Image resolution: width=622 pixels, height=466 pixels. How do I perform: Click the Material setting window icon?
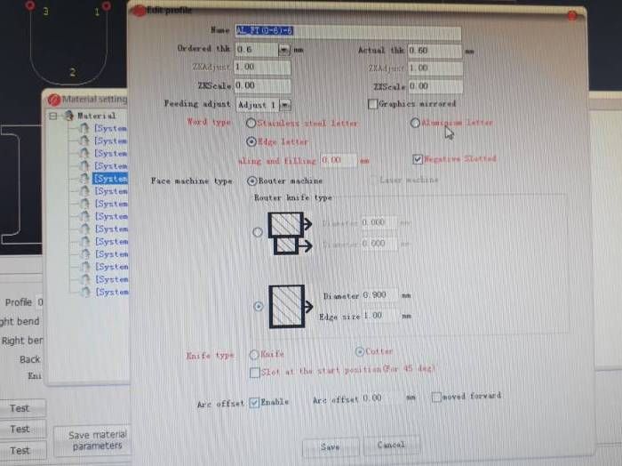tap(54, 100)
